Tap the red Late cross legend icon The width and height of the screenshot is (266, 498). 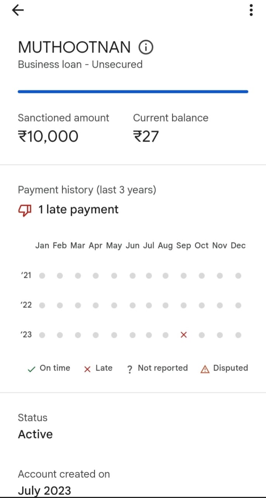click(87, 369)
